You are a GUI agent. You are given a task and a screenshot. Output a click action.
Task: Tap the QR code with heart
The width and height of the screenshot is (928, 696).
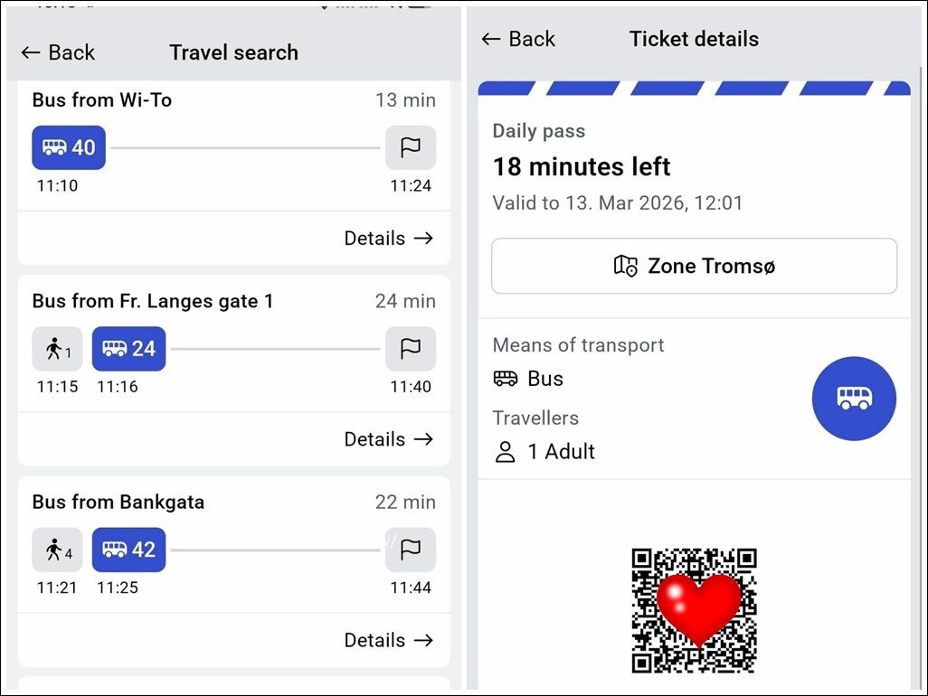pyautogui.click(x=694, y=610)
